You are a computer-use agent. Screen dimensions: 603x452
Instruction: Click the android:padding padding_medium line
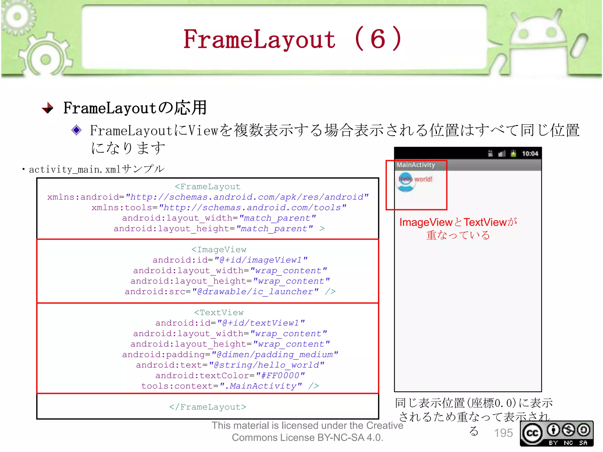[x=230, y=354]
